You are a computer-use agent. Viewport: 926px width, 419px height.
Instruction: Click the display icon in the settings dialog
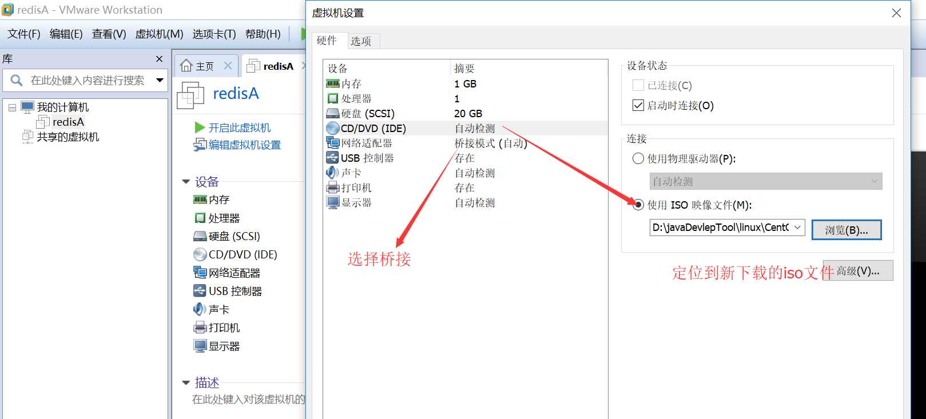(332, 202)
